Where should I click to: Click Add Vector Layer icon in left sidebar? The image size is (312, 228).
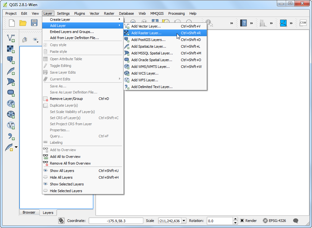coord(11,38)
